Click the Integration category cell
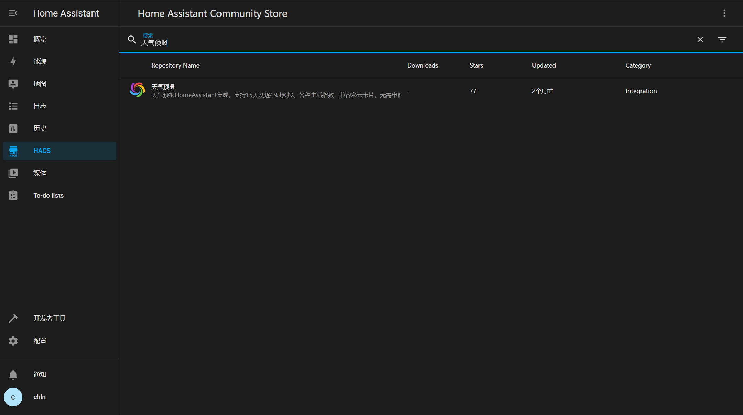 click(x=641, y=91)
